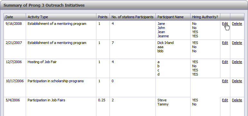Select the Points column header
Image resolution: width=248 pixels, height=116 pixels.
click(103, 17)
